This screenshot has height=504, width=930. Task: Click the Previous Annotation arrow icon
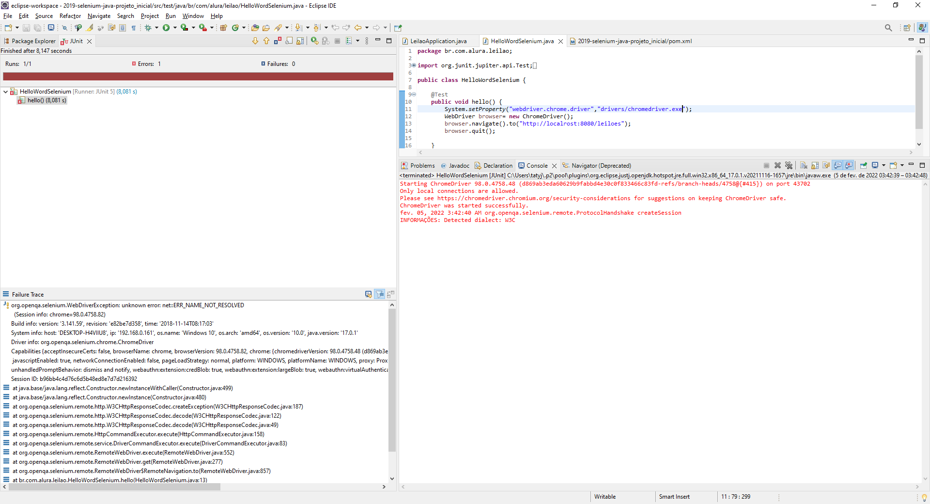pos(316,28)
